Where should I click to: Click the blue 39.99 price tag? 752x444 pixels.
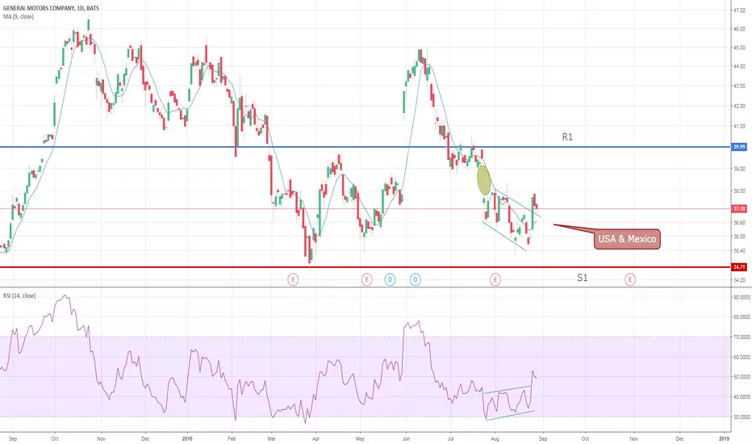[x=739, y=147]
